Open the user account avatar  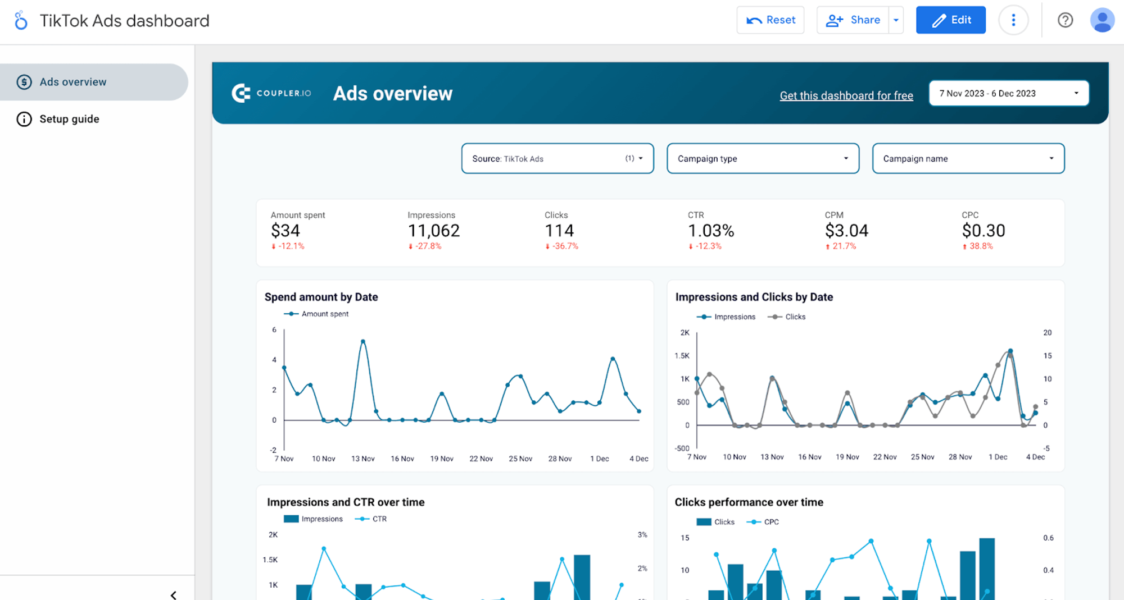(x=1102, y=20)
